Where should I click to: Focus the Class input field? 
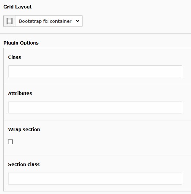(x=95, y=71)
